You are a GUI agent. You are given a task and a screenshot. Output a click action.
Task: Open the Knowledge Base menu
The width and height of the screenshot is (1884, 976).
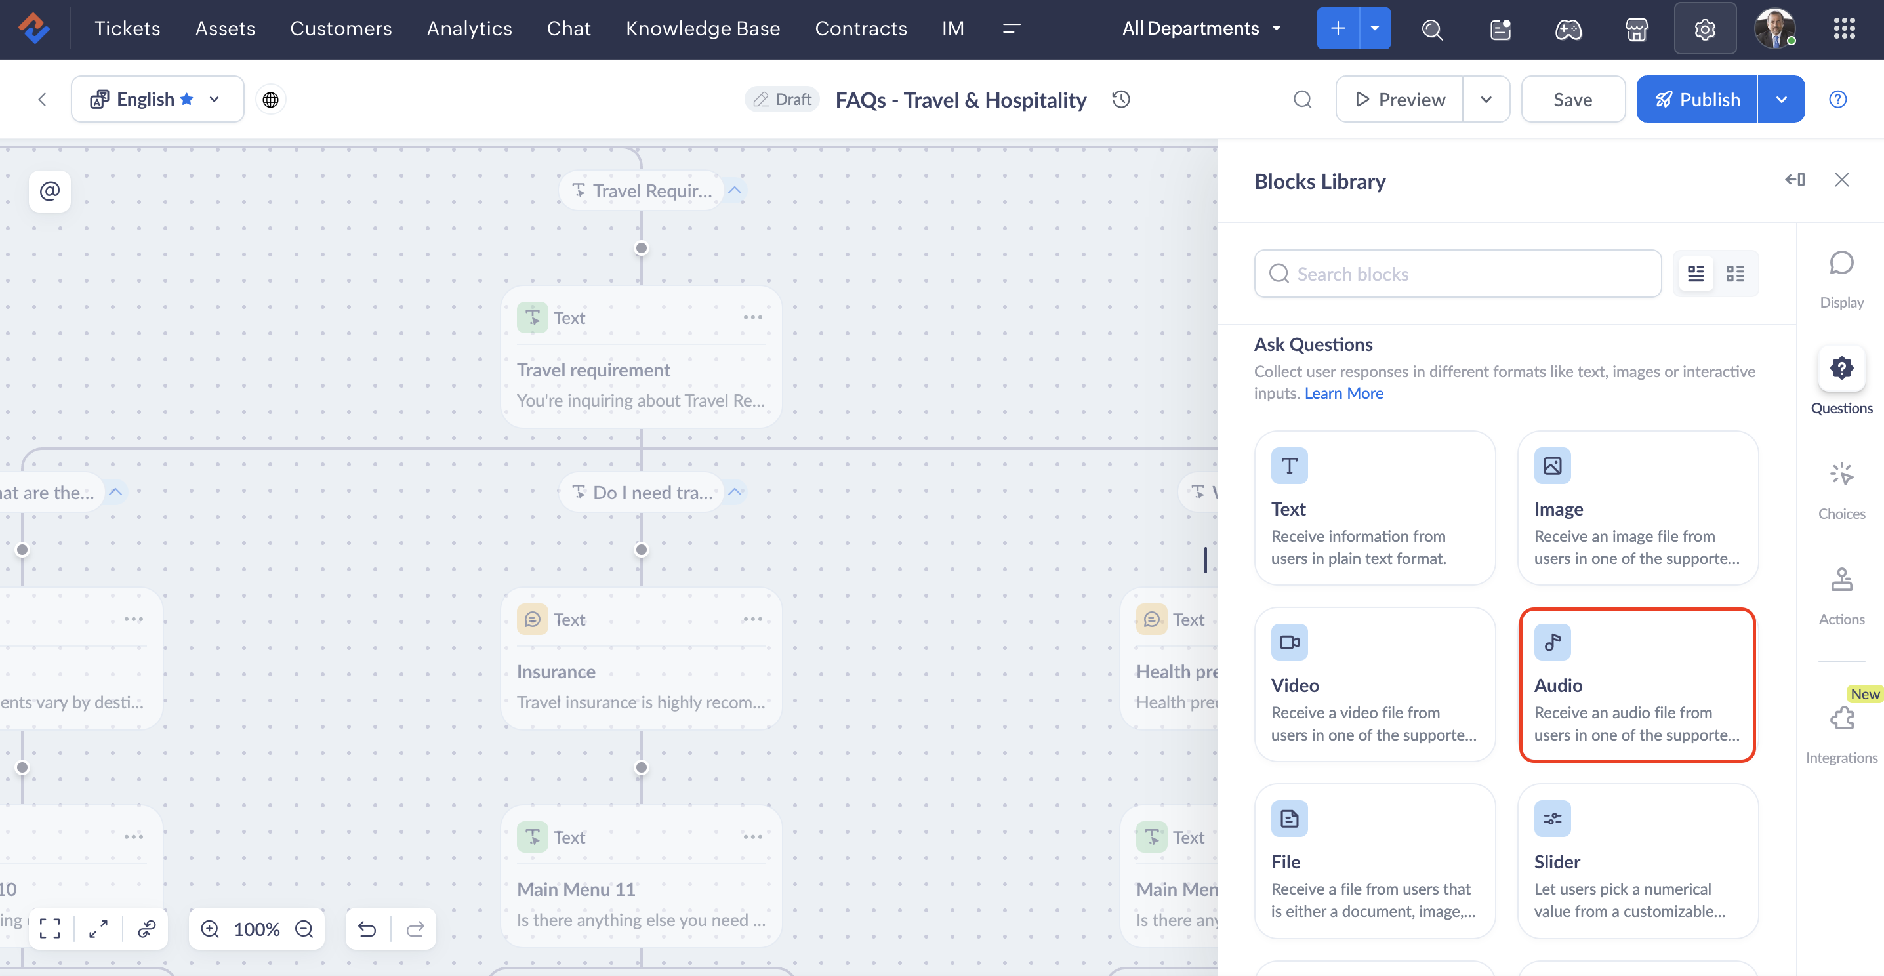[702, 28]
